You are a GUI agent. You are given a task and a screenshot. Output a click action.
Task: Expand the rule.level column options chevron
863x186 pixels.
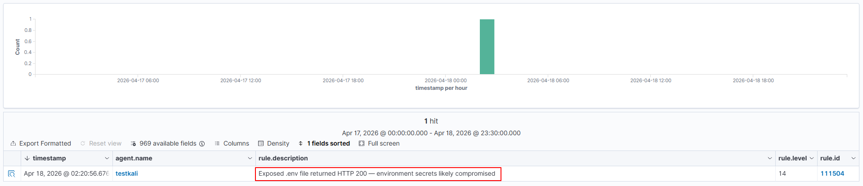812,158
